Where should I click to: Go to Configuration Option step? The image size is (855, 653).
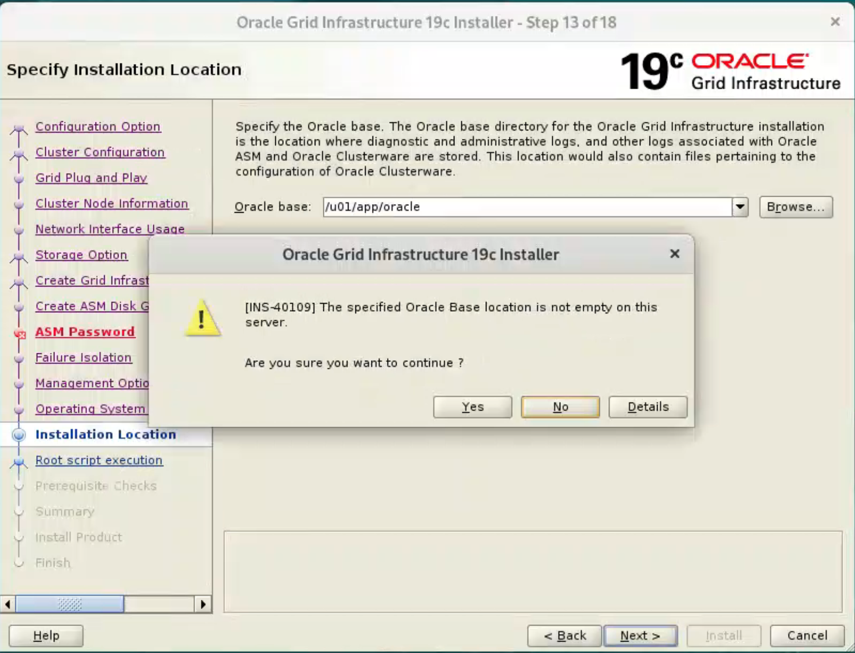pos(98,126)
